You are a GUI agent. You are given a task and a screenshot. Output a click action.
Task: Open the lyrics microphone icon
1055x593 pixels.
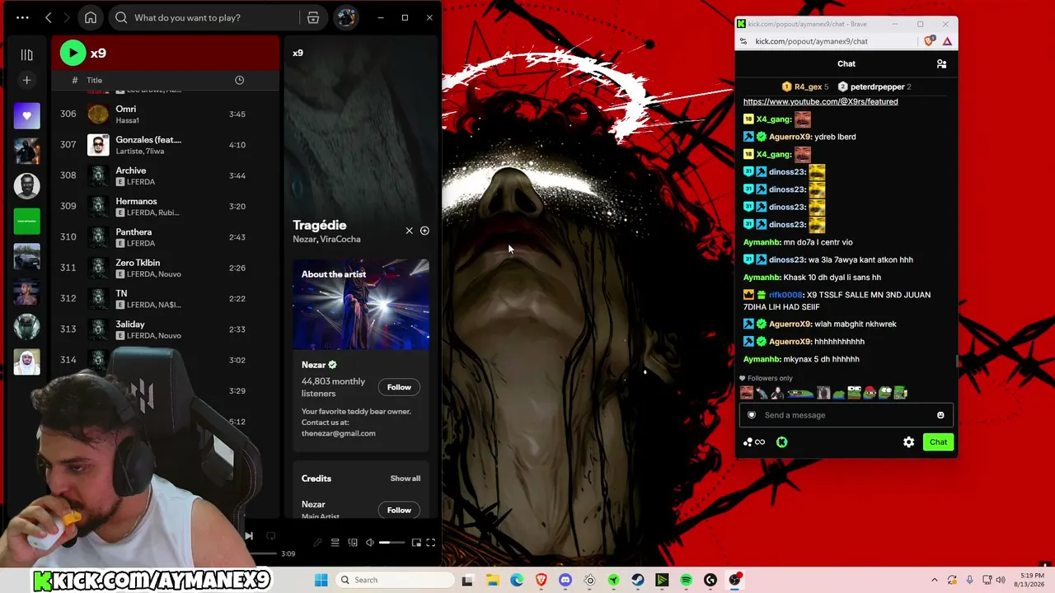pos(317,543)
